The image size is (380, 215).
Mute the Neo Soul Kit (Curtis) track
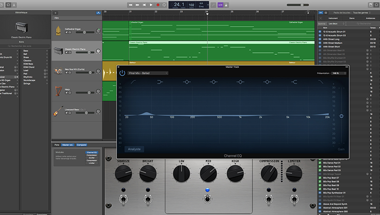(x=66, y=73)
